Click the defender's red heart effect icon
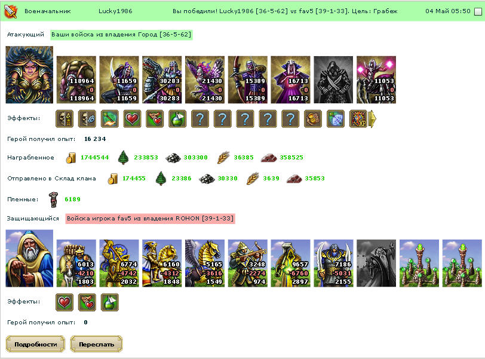Viewport: 485px width, 359px height. [65, 302]
